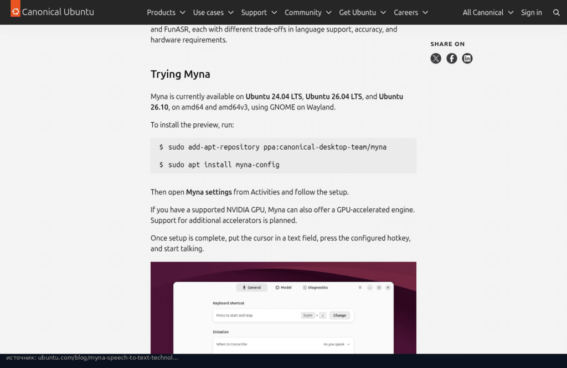
Task: Open the Myna settings screenshot image
Action: (283, 308)
